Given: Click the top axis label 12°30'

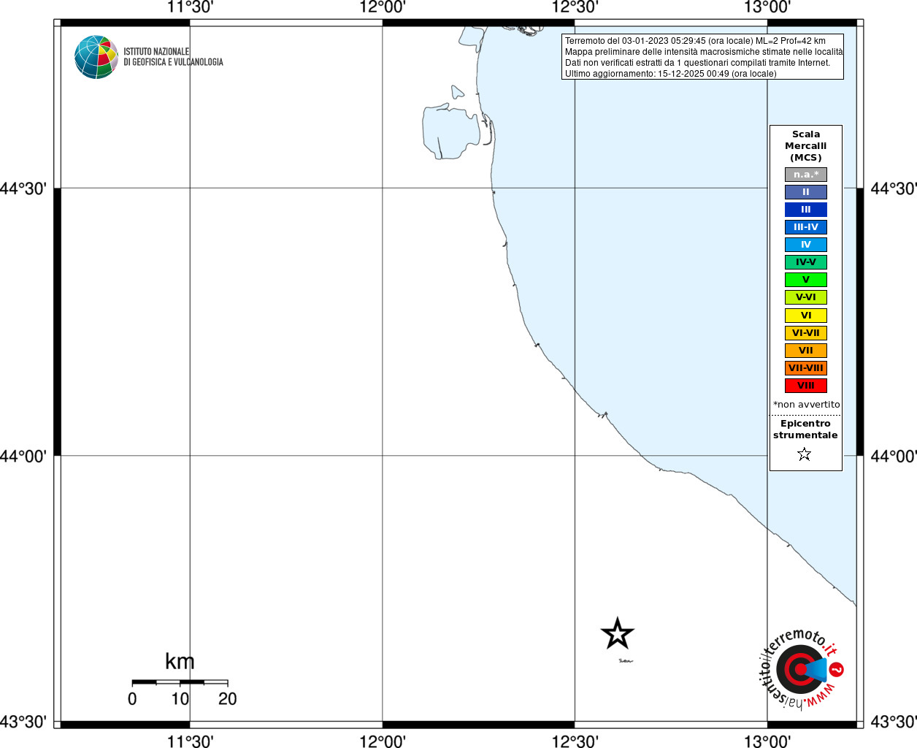Looking at the screenshot, I should point(575,7).
